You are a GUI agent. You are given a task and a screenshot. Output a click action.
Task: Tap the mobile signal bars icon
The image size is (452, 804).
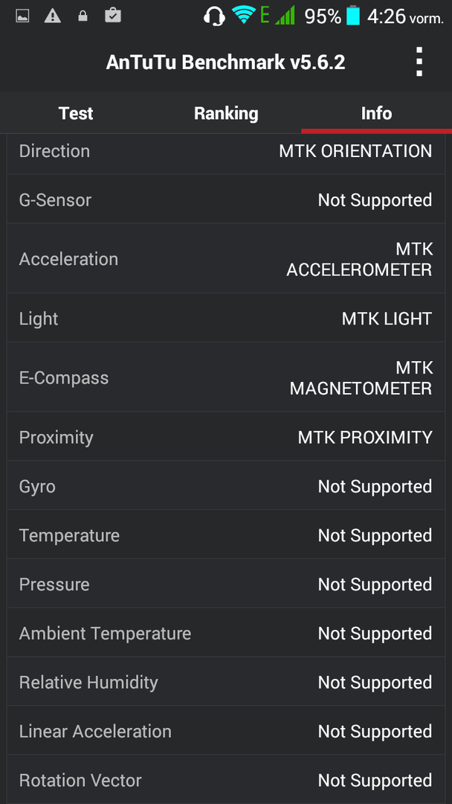(285, 16)
